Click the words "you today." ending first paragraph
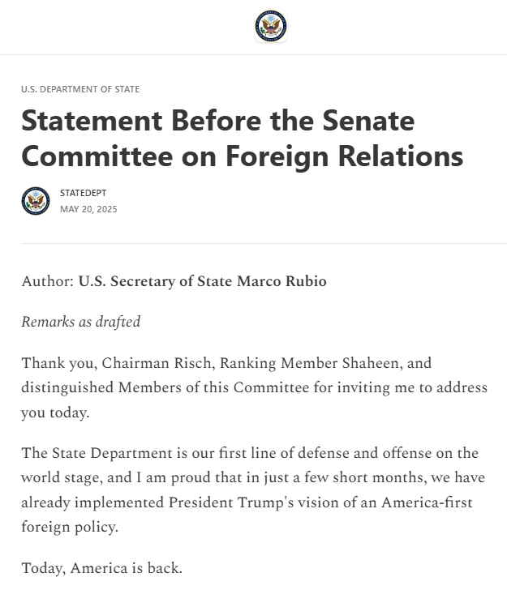This screenshot has height=590, width=507. [55, 413]
